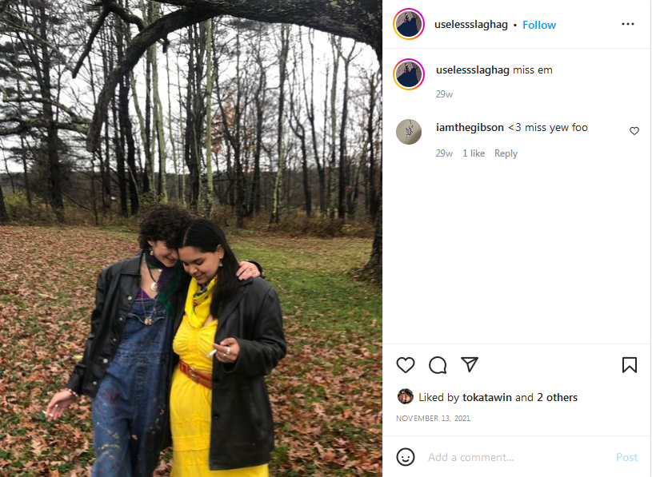
Task: Click the Post comment button
Action: (626, 457)
